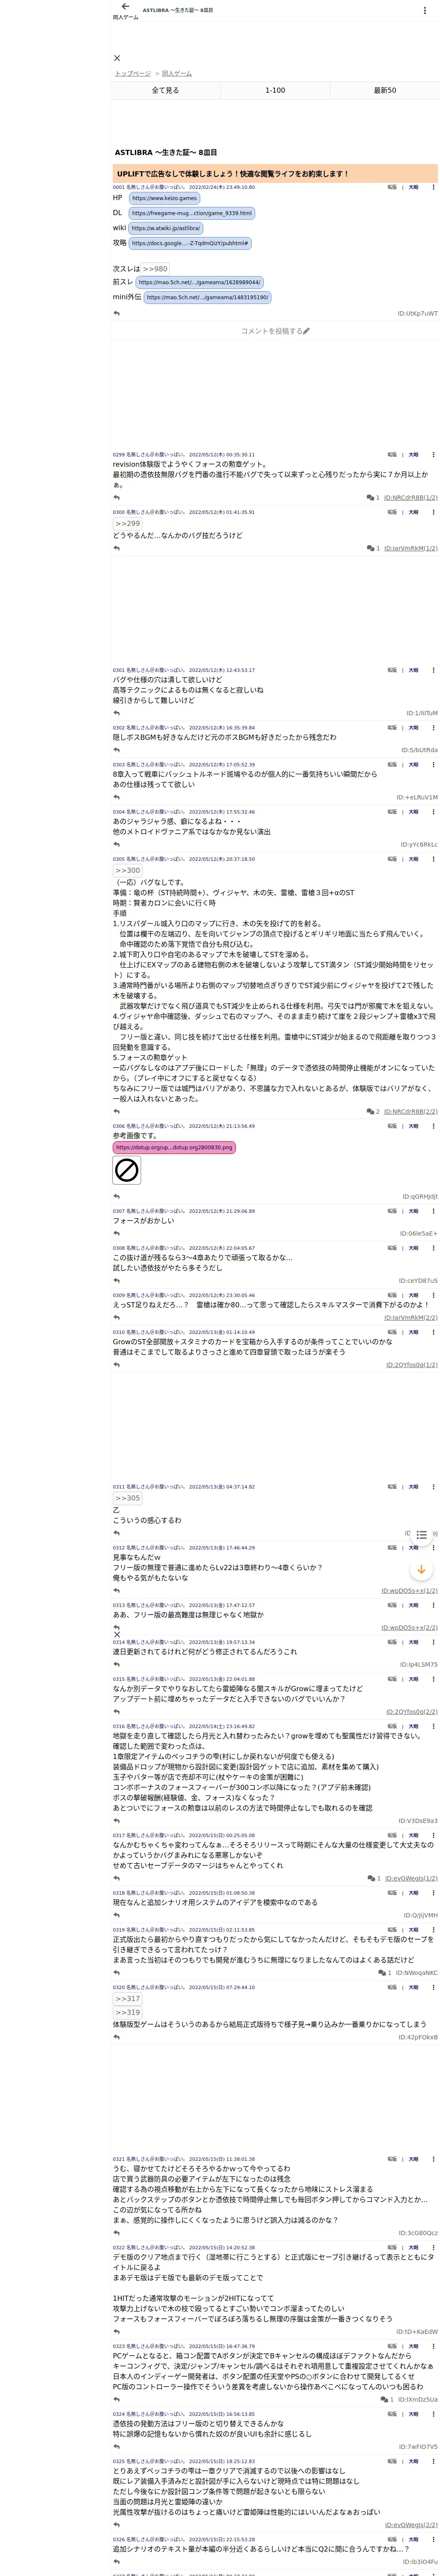Screen dimensions: 440x2576
Task: Jump to >>300 anchor in post 0305
Action: tap(127, 871)
